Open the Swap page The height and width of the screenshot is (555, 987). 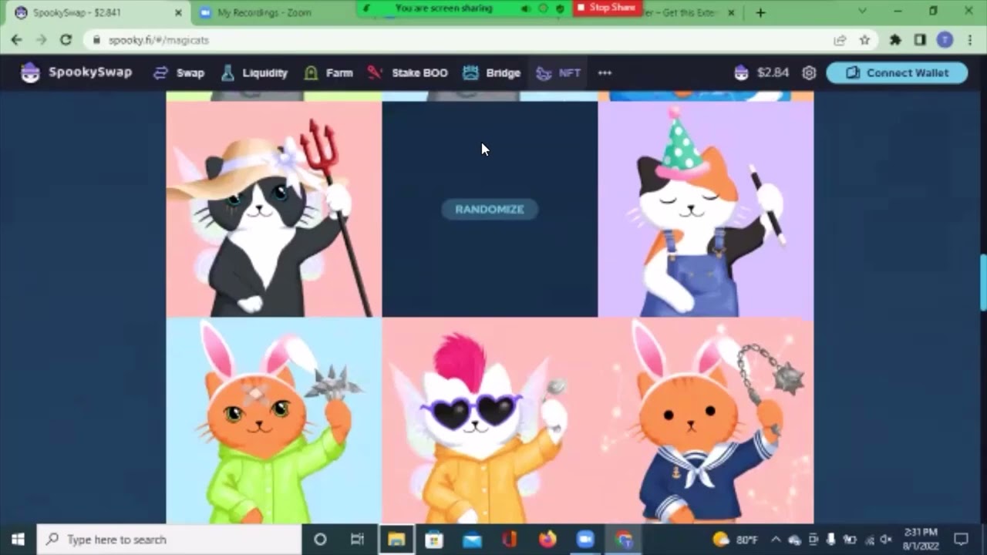[x=179, y=73]
